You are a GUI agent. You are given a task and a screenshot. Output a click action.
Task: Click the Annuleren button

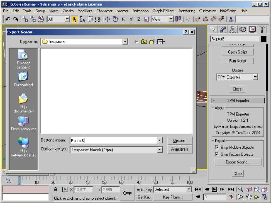pos(180,149)
